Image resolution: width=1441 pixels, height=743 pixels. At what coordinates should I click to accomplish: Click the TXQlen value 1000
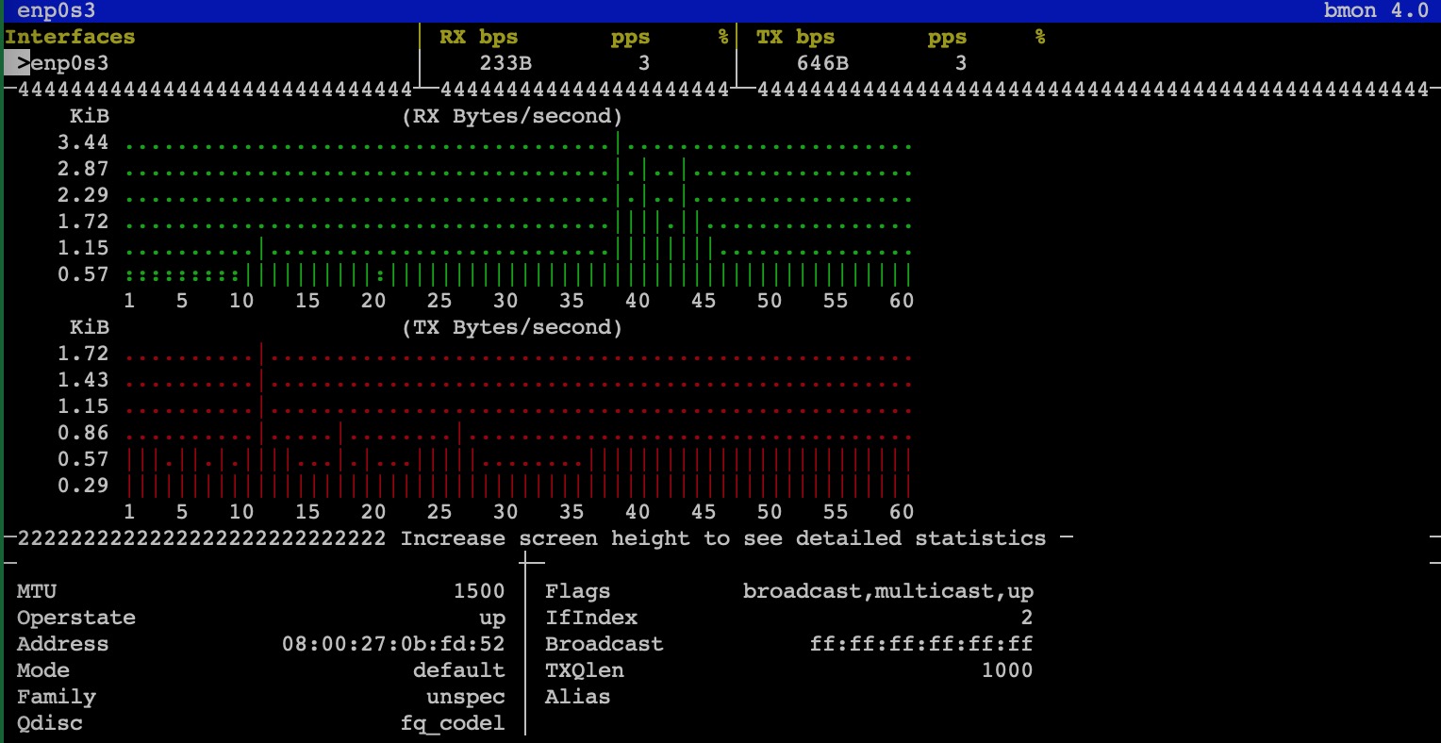pos(1007,670)
